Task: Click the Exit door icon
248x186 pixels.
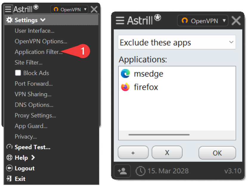Action: coord(9,179)
